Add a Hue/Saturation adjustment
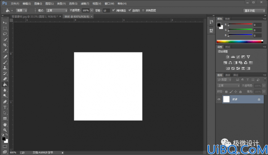This screenshot has height=155, width=268. tap(225, 63)
